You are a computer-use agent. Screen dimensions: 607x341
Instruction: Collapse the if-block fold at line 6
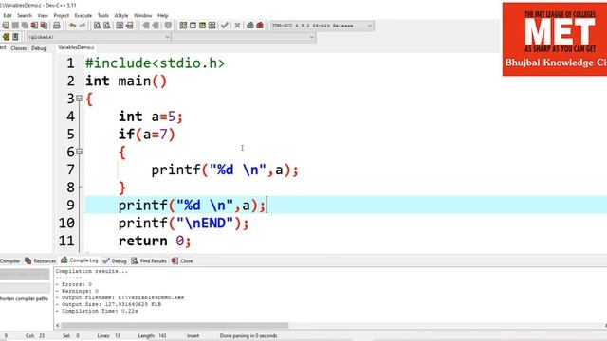pyautogui.click(x=79, y=152)
